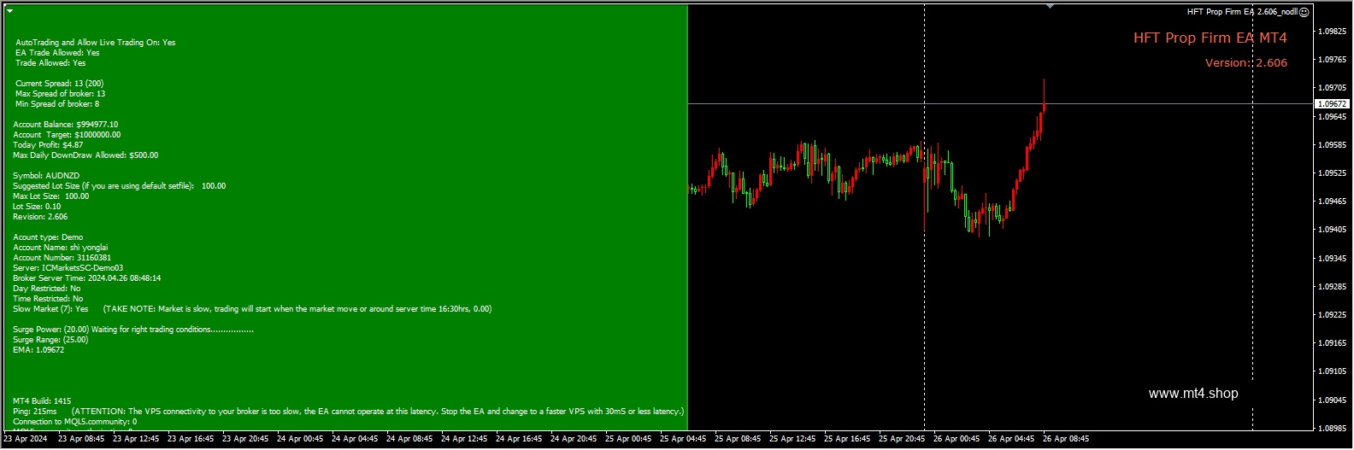The image size is (1354, 450).
Task: Click 'Max Spread of broker: 13' line
Action: tap(60, 94)
